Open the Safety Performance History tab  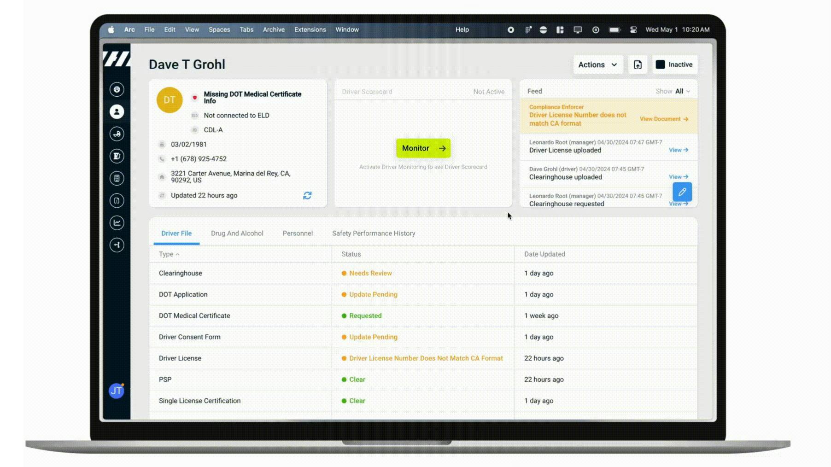[373, 233]
